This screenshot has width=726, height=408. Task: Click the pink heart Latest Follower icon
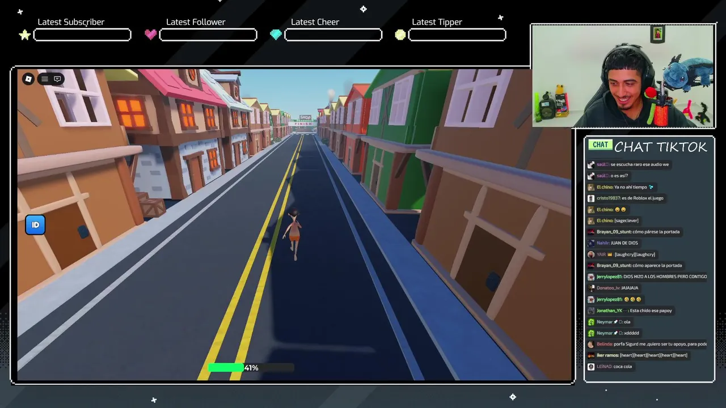pyautogui.click(x=150, y=35)
